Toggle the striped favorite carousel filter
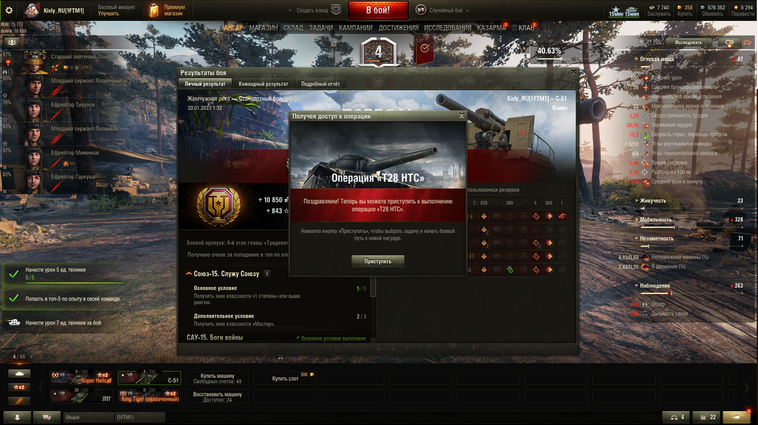 [x=19, y=400]
